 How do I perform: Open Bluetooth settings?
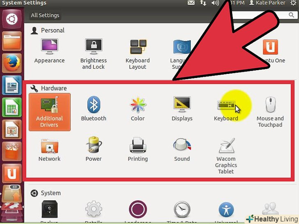pos(94,108)
